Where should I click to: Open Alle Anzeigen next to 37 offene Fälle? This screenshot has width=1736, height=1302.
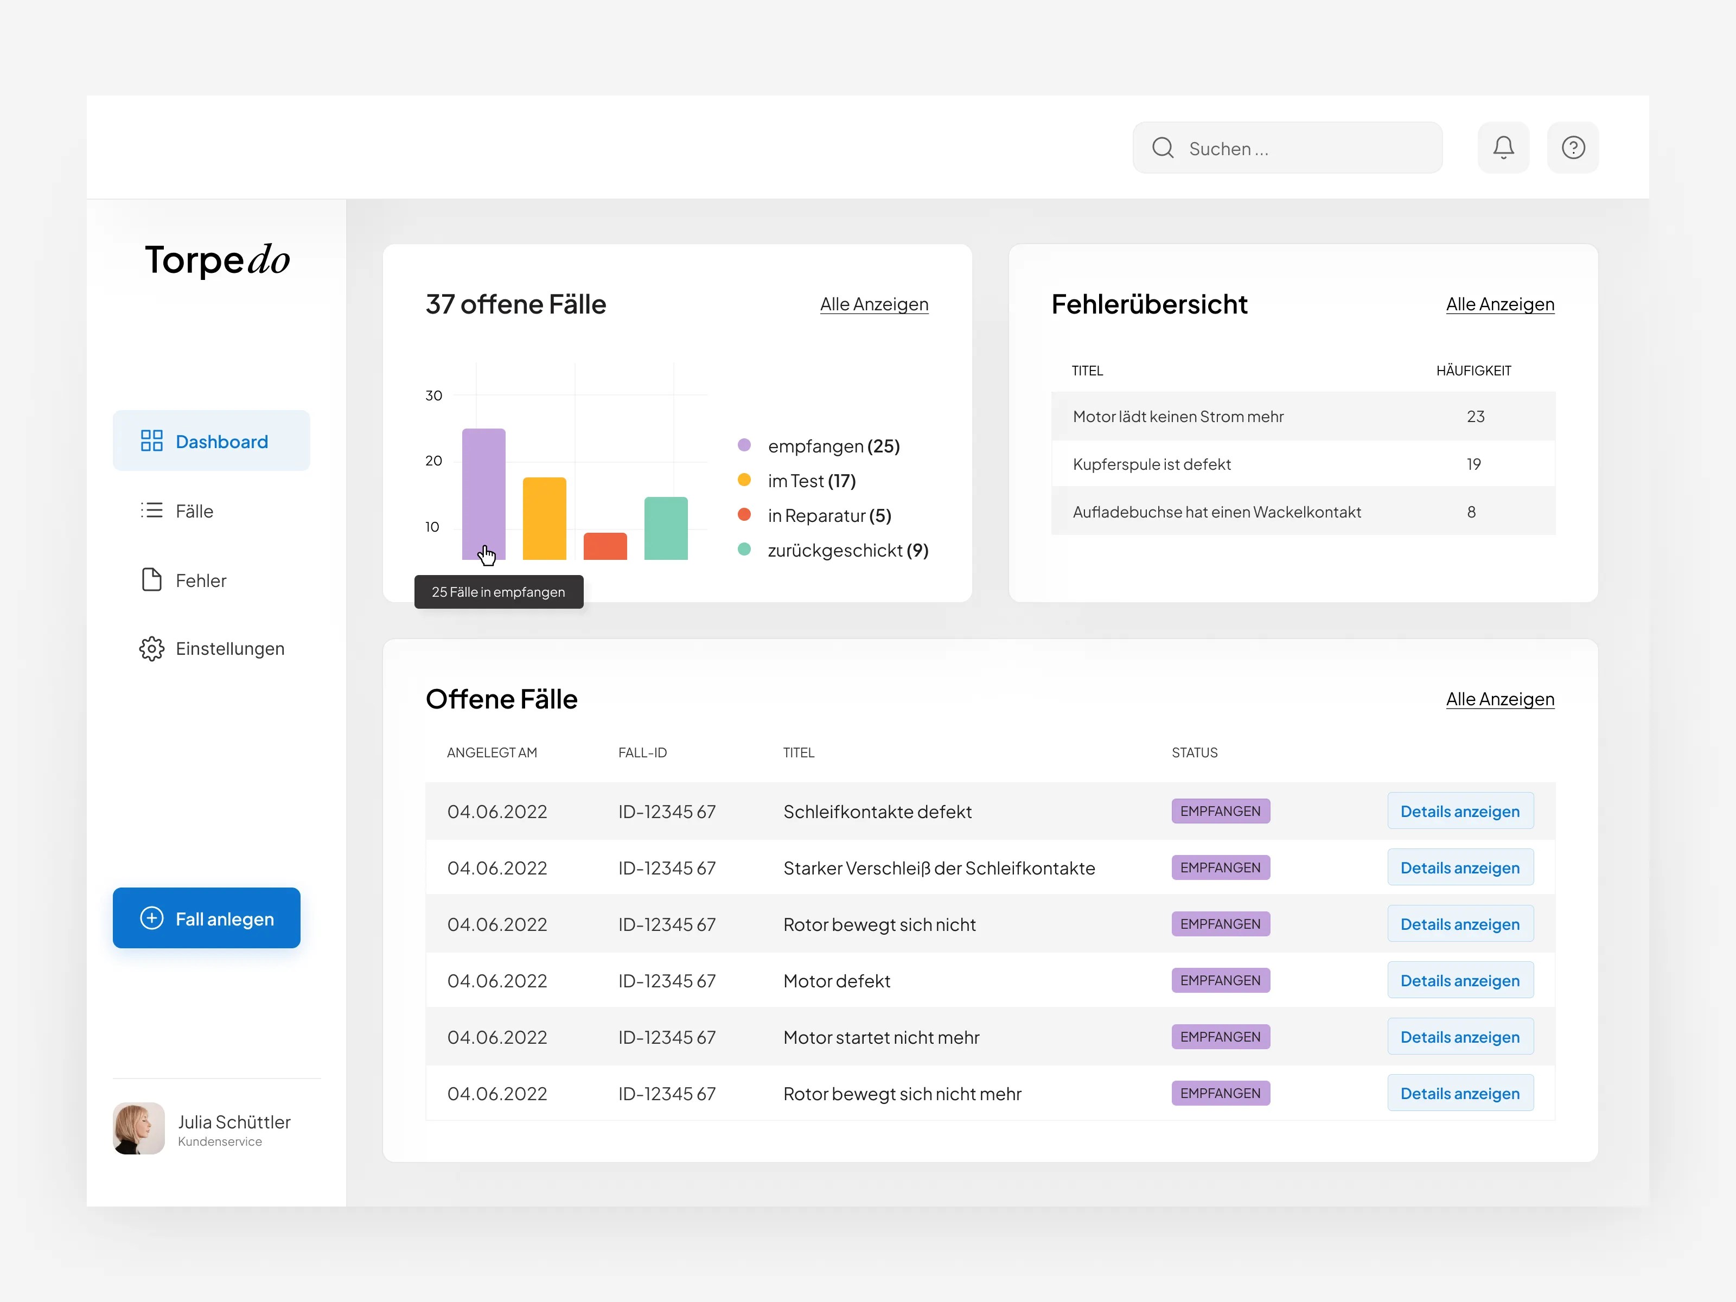pyautogui.click(x=873, y=304)
